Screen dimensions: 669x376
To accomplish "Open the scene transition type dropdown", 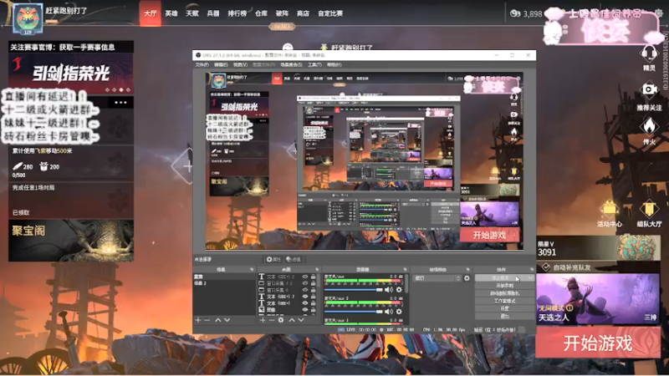I will pyautogui.click(x=437, y=278).
